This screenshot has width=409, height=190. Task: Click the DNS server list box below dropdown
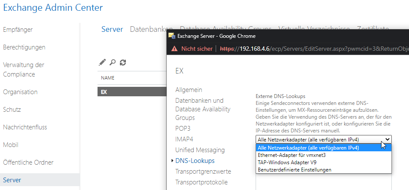click(324, 182)
